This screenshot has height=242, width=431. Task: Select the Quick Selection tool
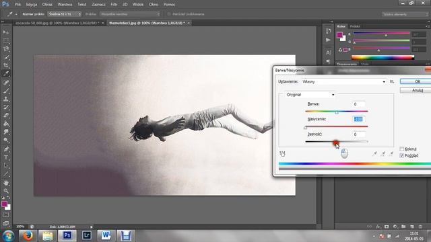pos(6,57)
